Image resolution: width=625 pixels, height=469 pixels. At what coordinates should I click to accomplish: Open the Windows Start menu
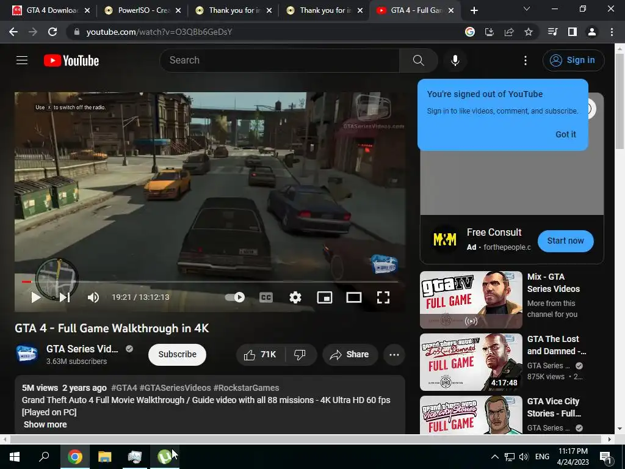point(15,457)
